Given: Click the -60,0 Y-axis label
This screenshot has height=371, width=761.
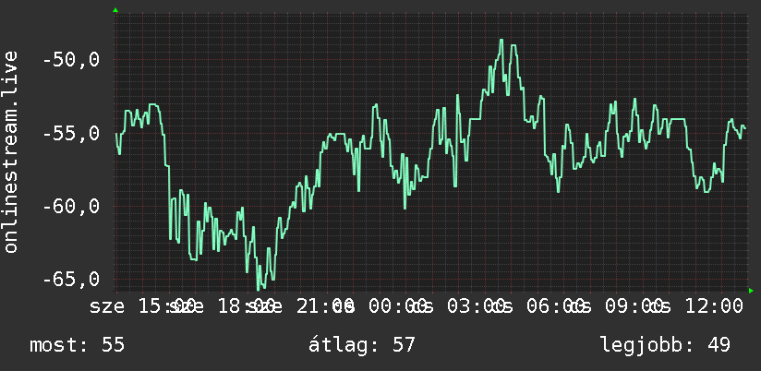Looking at the screenshot, I should 71,206.
